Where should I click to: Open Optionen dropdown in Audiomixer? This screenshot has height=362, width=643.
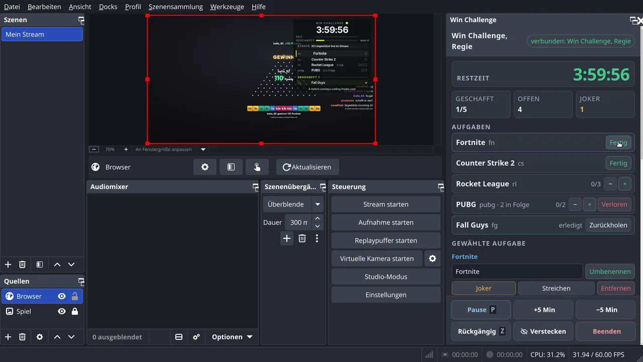(232, 337)
